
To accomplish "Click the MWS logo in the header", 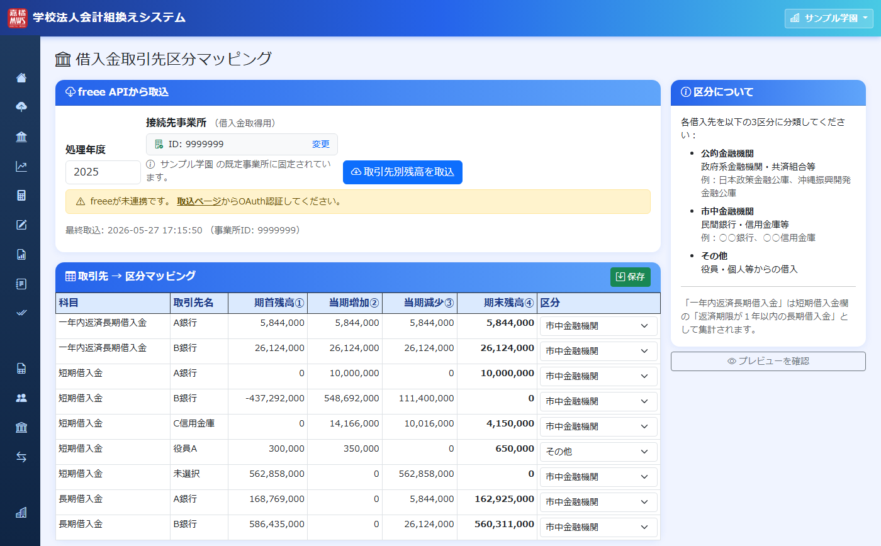I will pyautogui.click(x=18, y=18).
